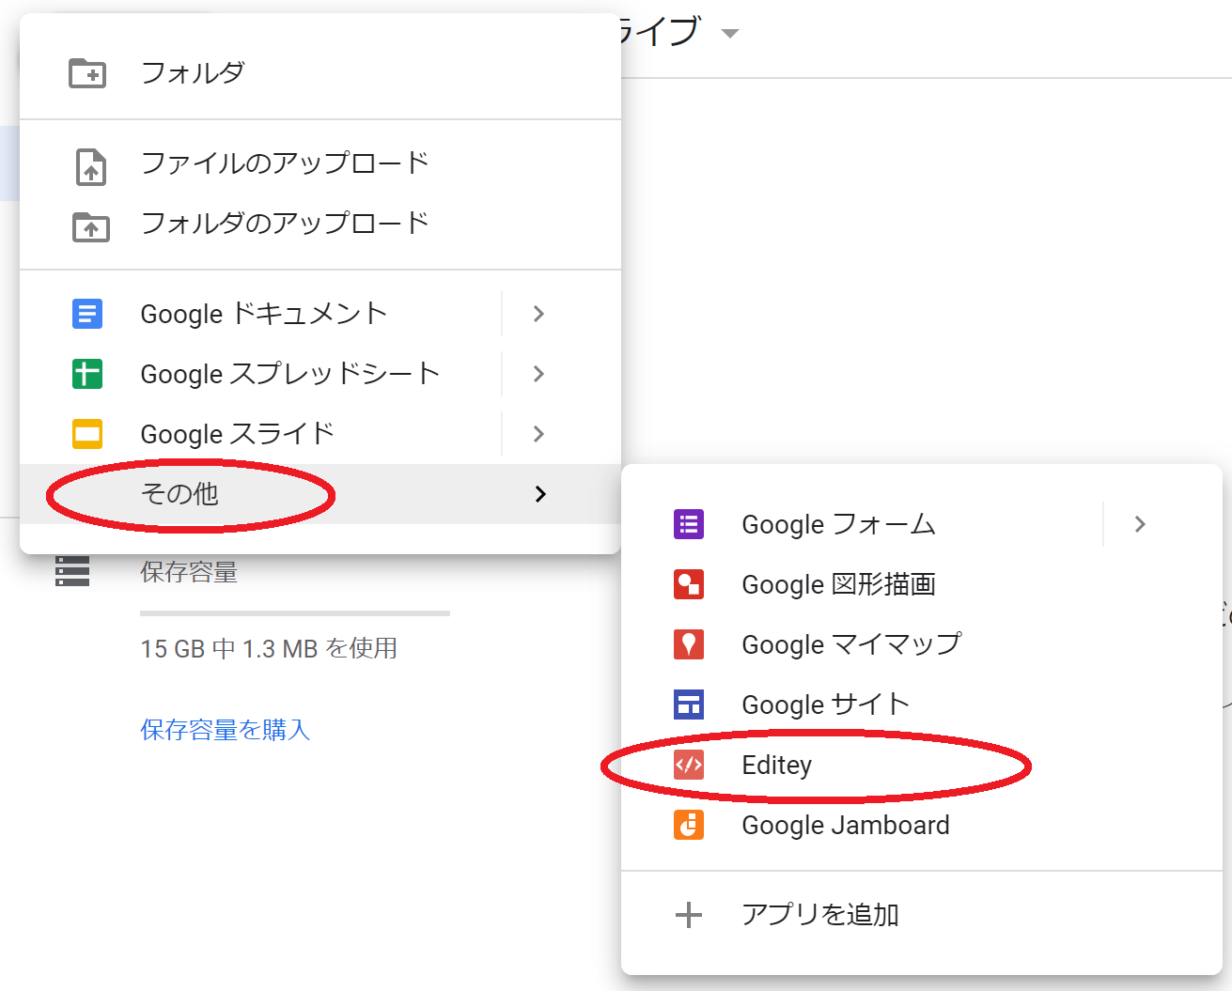1232x991 pixels.
Task: Click the storage icon beside 保存容量
Action: [72, 571]
